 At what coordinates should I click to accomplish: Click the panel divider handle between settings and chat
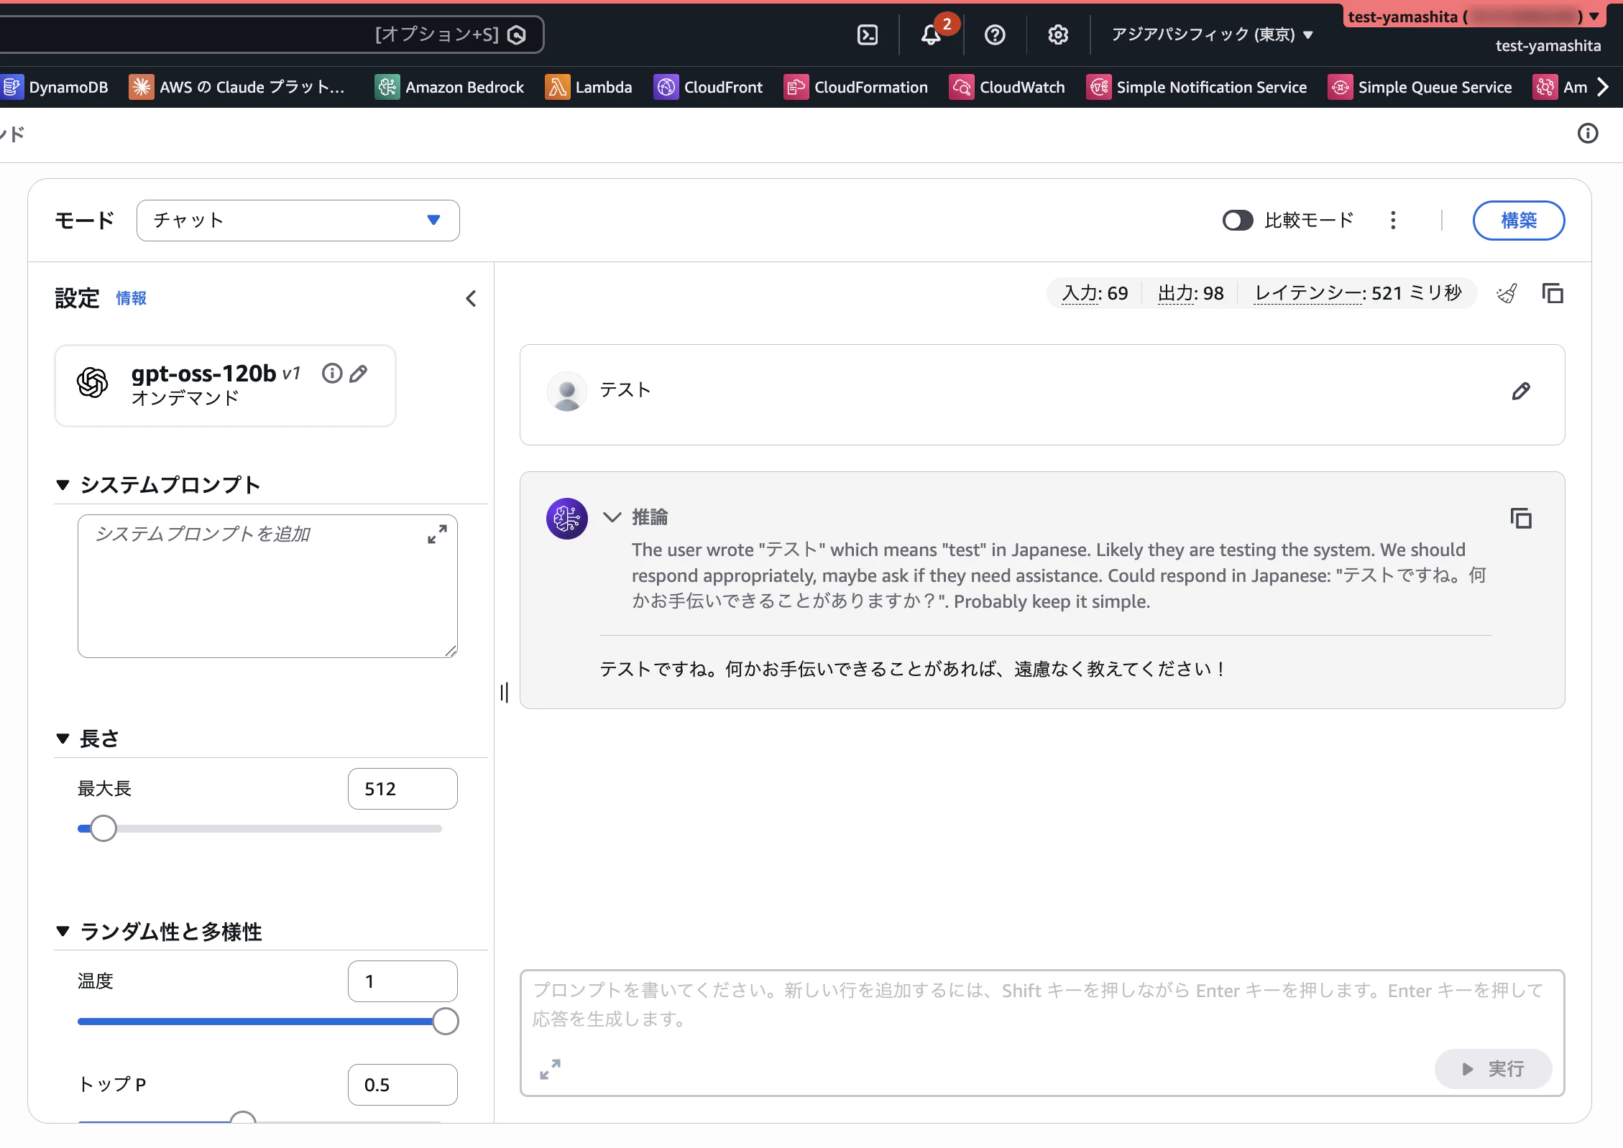click(504, 693)
